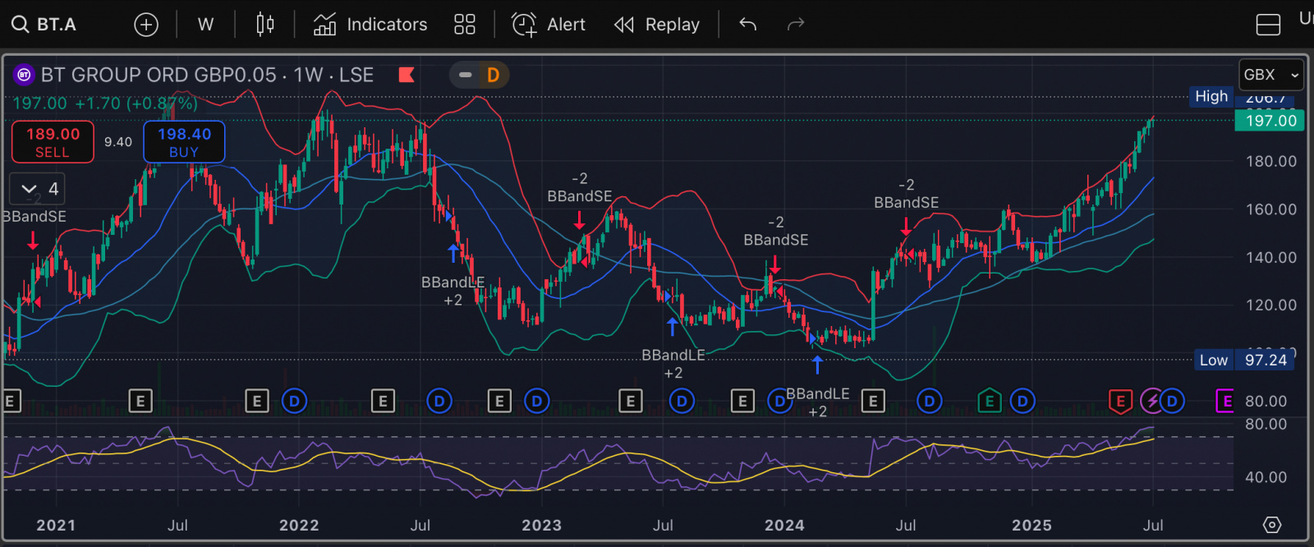Image resolution: width=1314 pixels, height=547 pixels.
Task: Open the GBX currency dropdown
Action: (x=1271, y=75)
